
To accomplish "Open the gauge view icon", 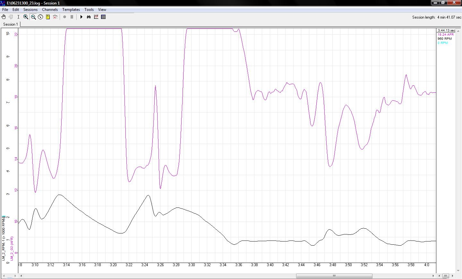I will (x=40, y=17).
